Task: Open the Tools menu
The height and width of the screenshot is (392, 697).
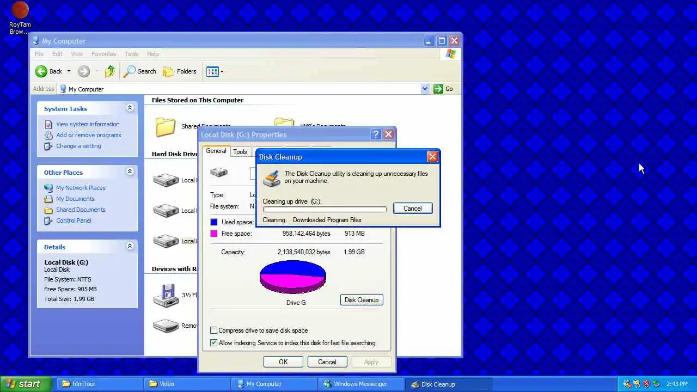Action: [x=131, y=54]
